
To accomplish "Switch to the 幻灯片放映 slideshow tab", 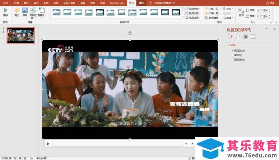I will pos(69,3).
